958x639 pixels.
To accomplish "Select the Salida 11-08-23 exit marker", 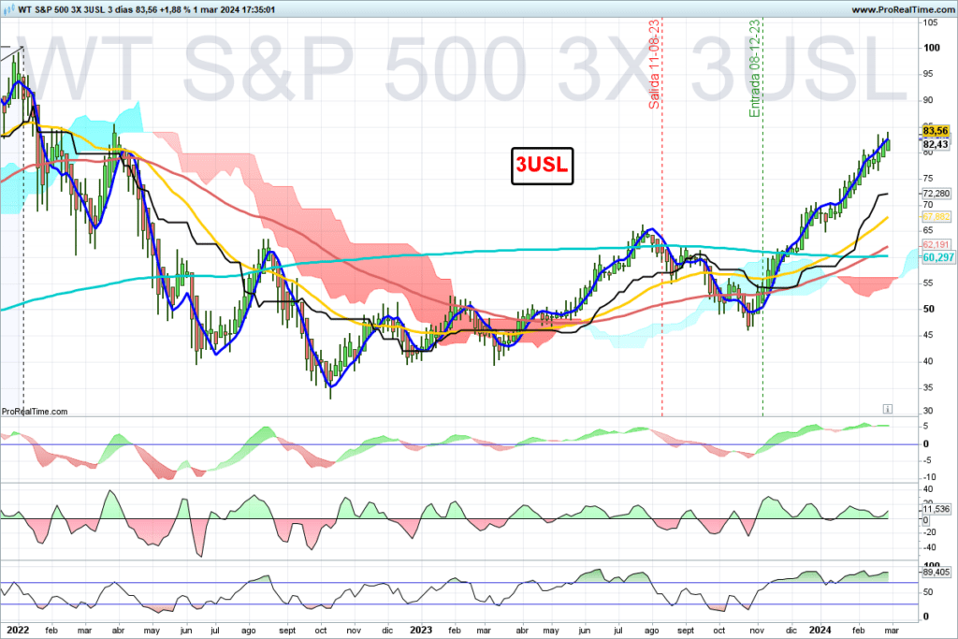I will pyautogui.click(x=654, y=65).
